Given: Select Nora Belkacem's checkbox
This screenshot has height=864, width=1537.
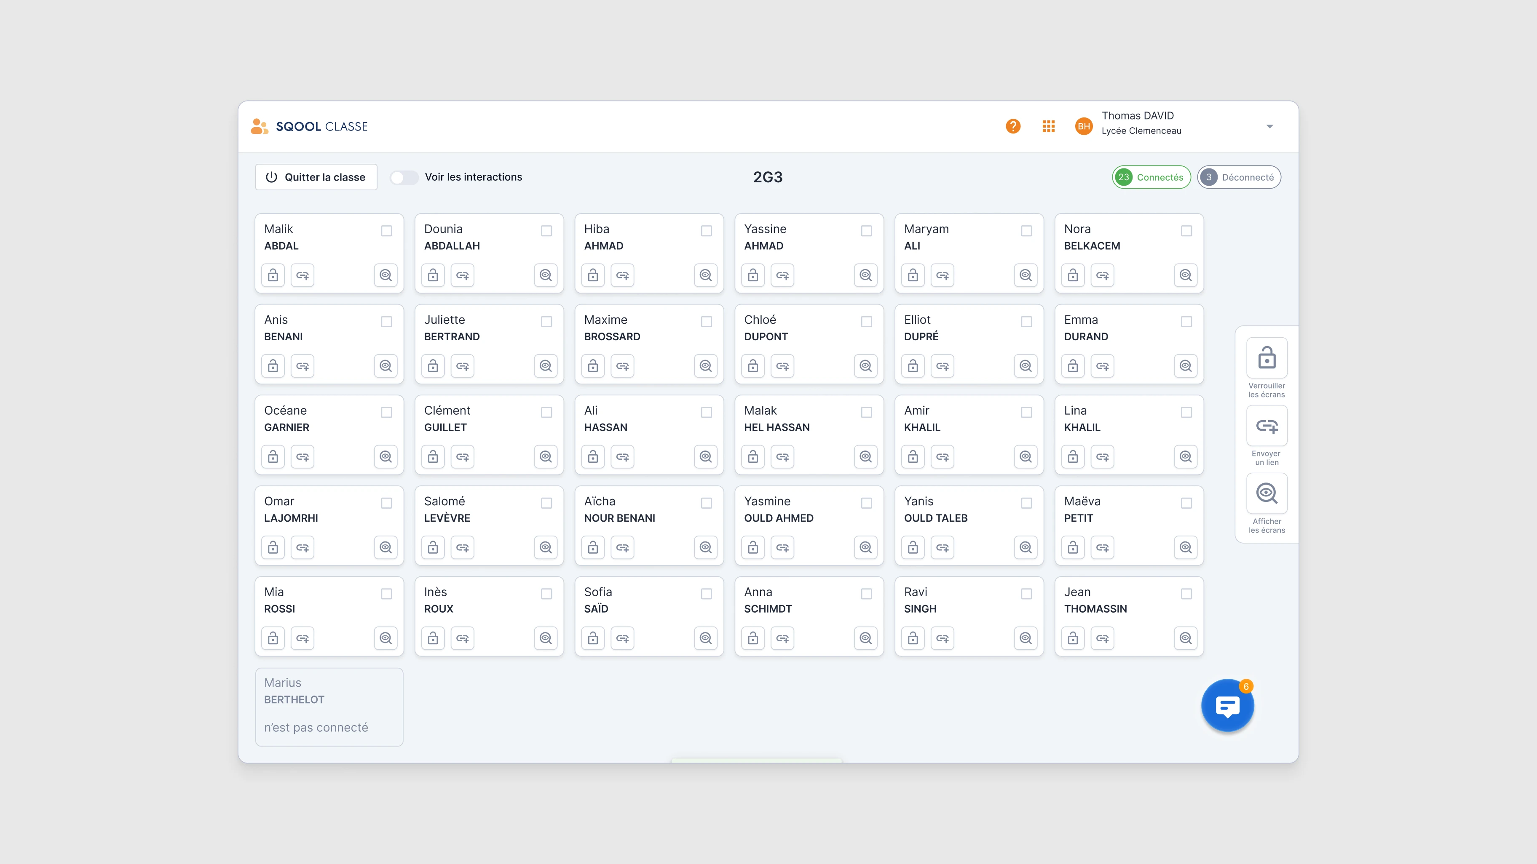Looking at the screenshot, I should coord(1186,231).
